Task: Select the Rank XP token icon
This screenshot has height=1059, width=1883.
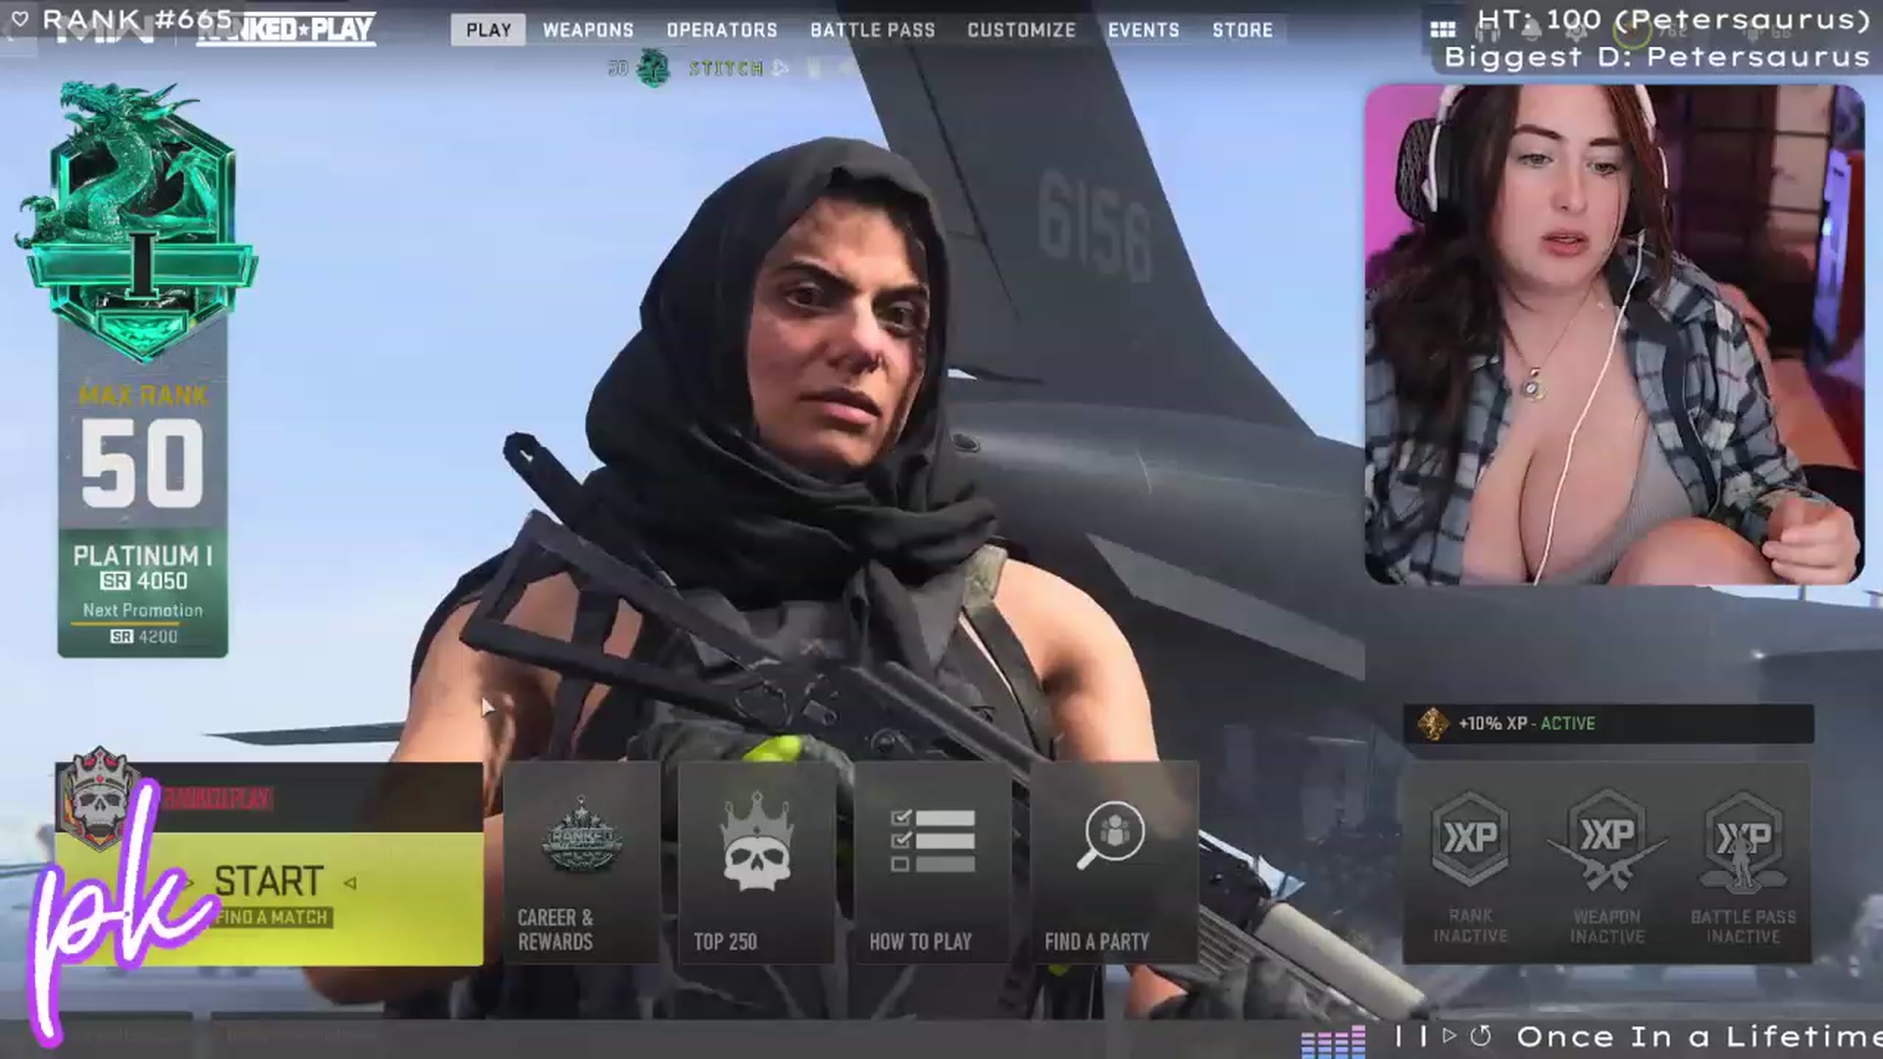Action: (x=1470, y=839)
